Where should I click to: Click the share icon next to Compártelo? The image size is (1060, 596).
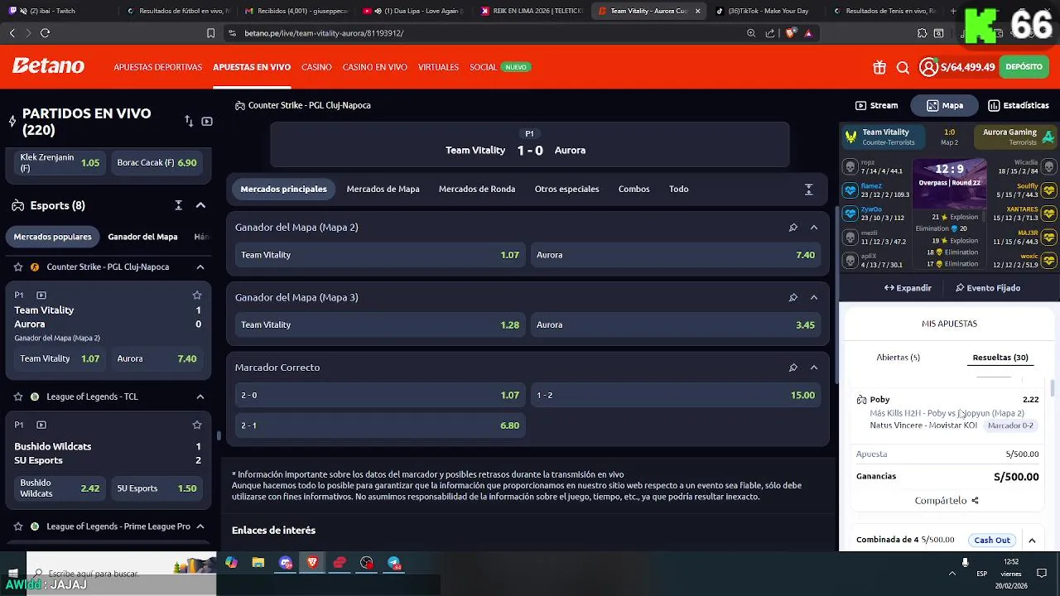(x=975, y=501)
